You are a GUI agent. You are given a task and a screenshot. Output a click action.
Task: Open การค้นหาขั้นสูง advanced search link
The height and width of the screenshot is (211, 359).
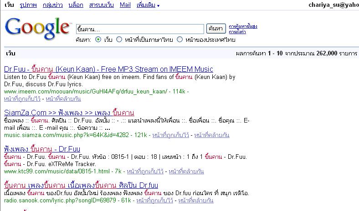(x=243, y=26)
